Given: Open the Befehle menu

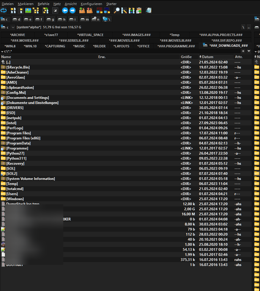Looking at the screenshot, I should (x=43, y=4).
